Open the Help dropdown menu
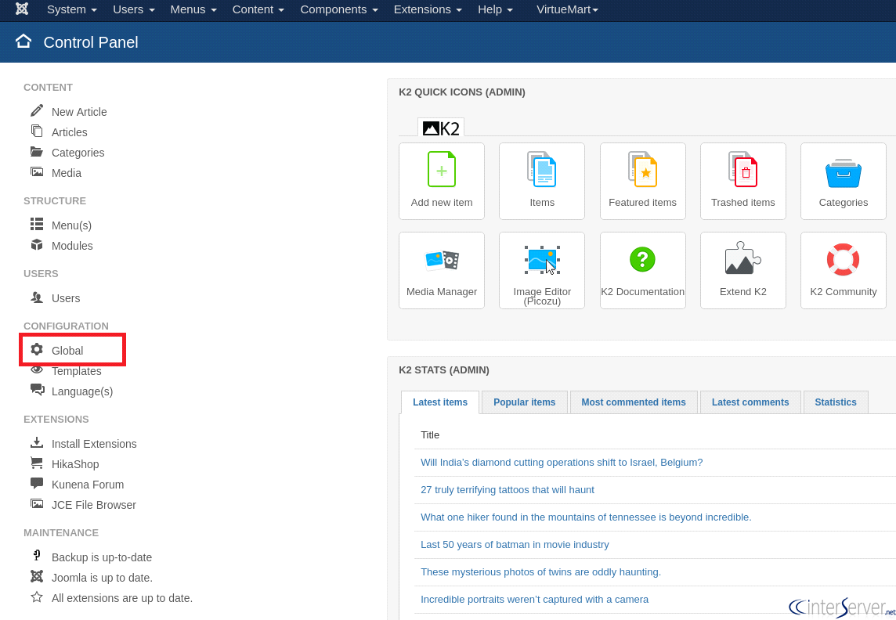The width and height of the screenshot is (896, 620). point(496,9)
